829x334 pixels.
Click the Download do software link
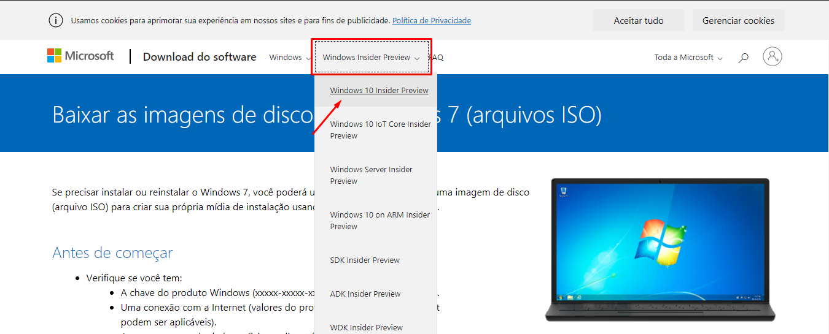tap(200, 57)
